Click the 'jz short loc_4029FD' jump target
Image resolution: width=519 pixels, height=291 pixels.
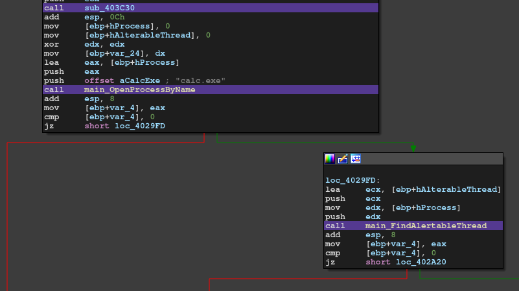pos(140,126)
